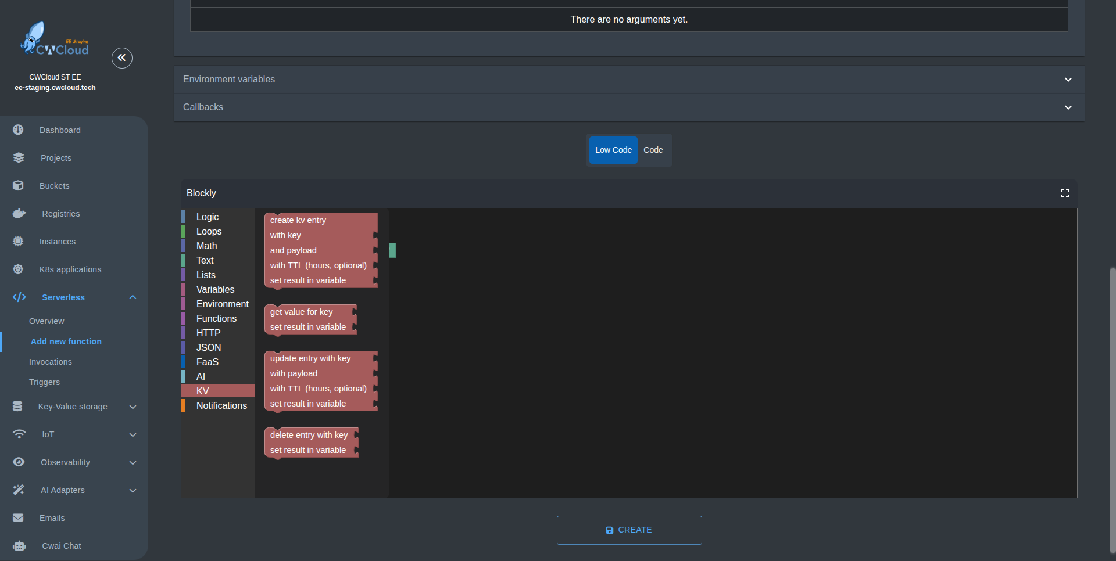Click the green block in workspace
1116x561 pixels.
pyautogui.click(x=392, y=250)
